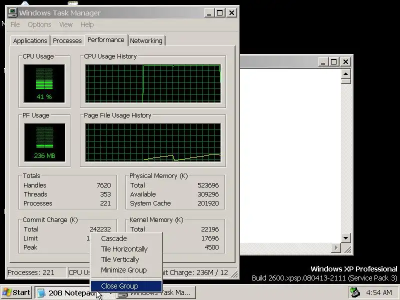The image size is (400, 300).
Task: Click the CPU Usage History graph
Action: [153, 83]
